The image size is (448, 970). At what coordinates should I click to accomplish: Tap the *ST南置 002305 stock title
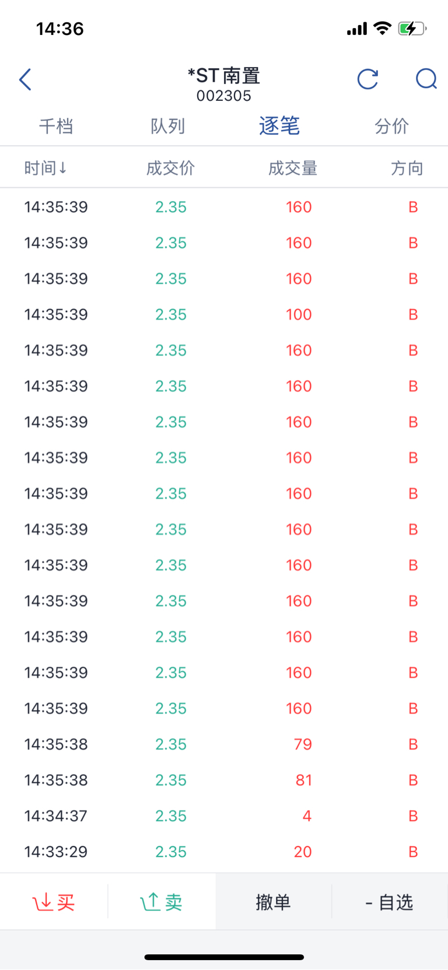point(224,85)
